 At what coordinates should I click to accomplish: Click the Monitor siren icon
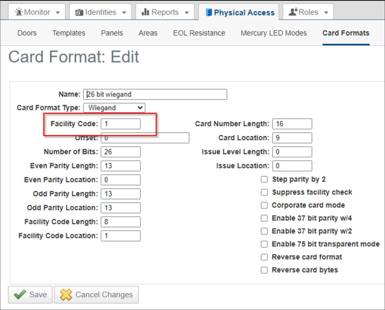point(19,12)
